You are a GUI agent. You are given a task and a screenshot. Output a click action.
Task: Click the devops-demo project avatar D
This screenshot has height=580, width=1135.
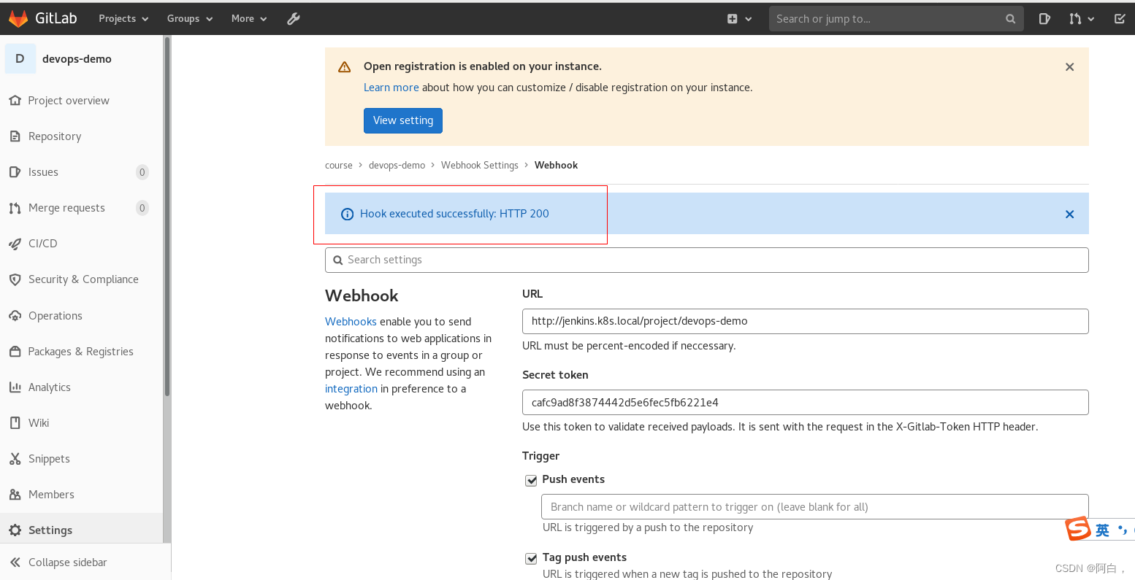20,58
